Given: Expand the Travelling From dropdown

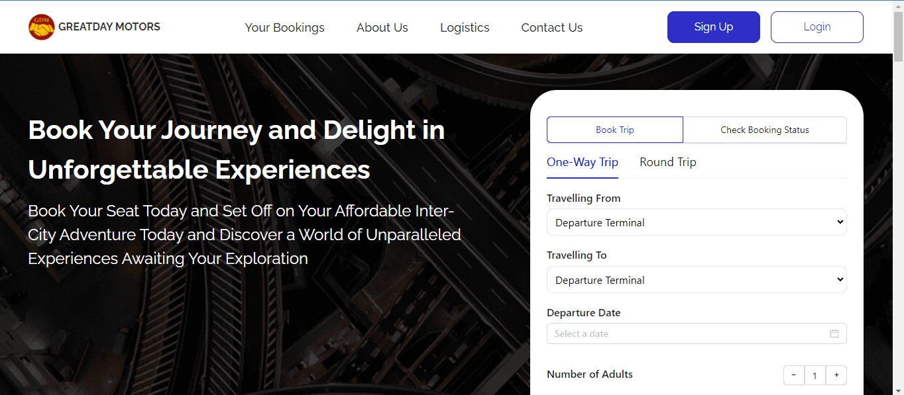Looking at the screenshot, I should 697,222.
